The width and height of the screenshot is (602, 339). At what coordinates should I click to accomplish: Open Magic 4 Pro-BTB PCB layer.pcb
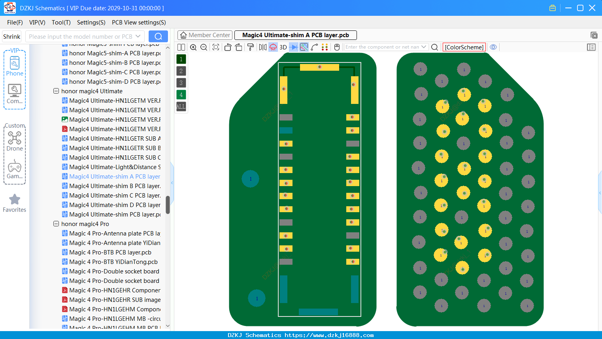107,252
